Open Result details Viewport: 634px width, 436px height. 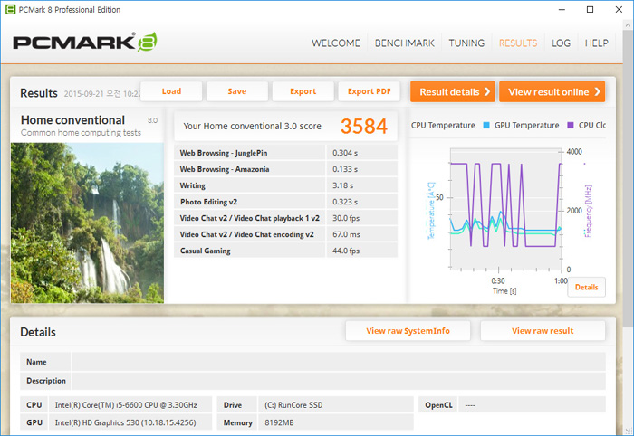453,91
